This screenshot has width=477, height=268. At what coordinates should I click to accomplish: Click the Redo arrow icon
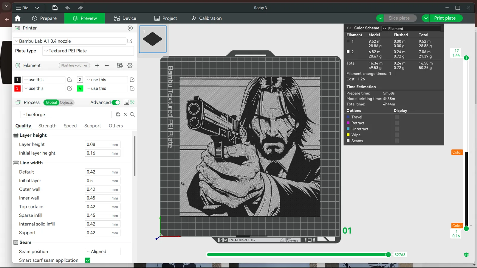80,8
